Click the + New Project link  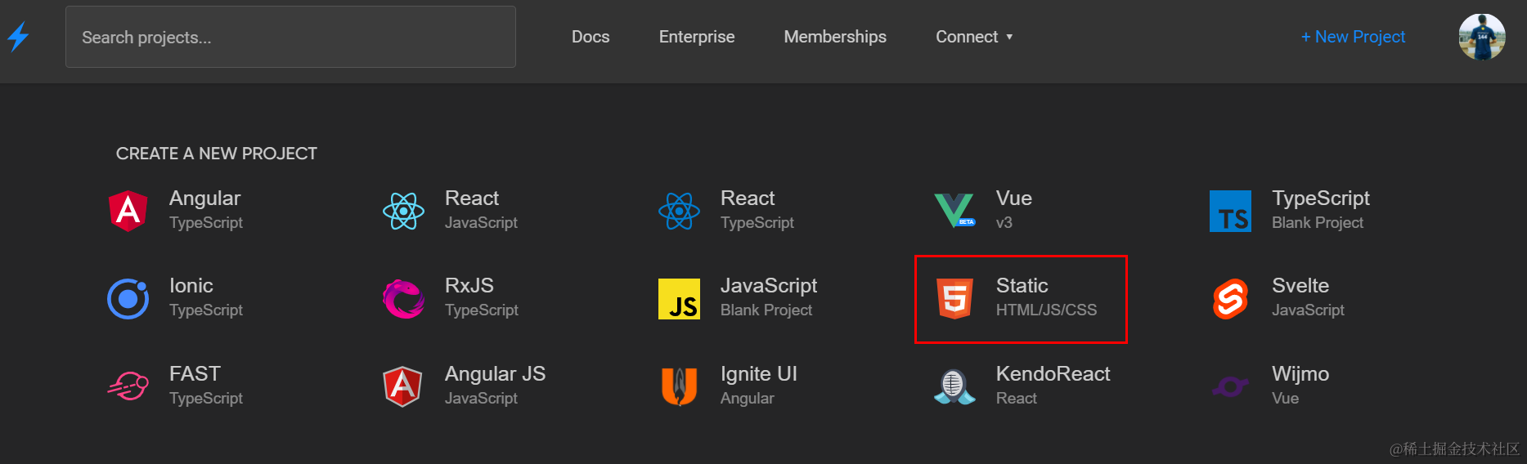click(1353, 37)
